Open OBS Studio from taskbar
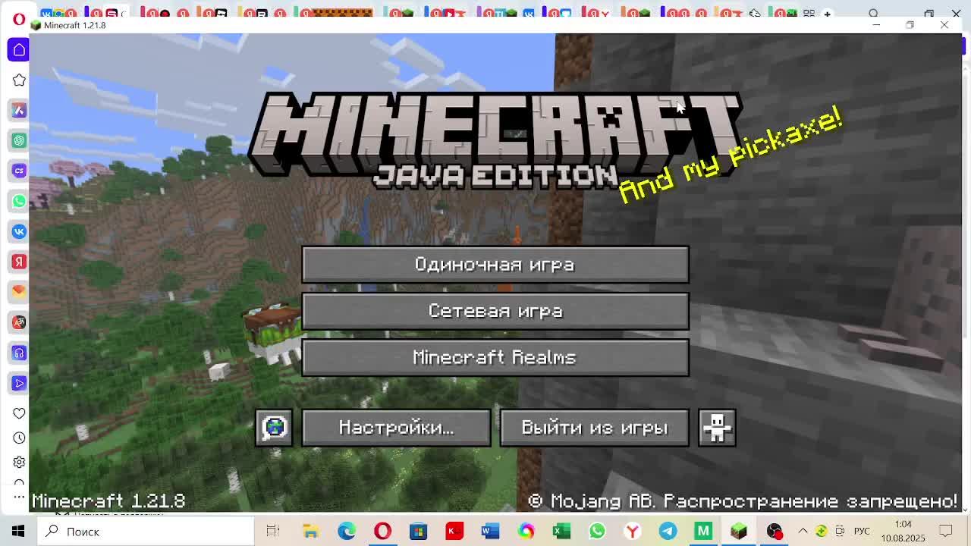 (775, 532)
